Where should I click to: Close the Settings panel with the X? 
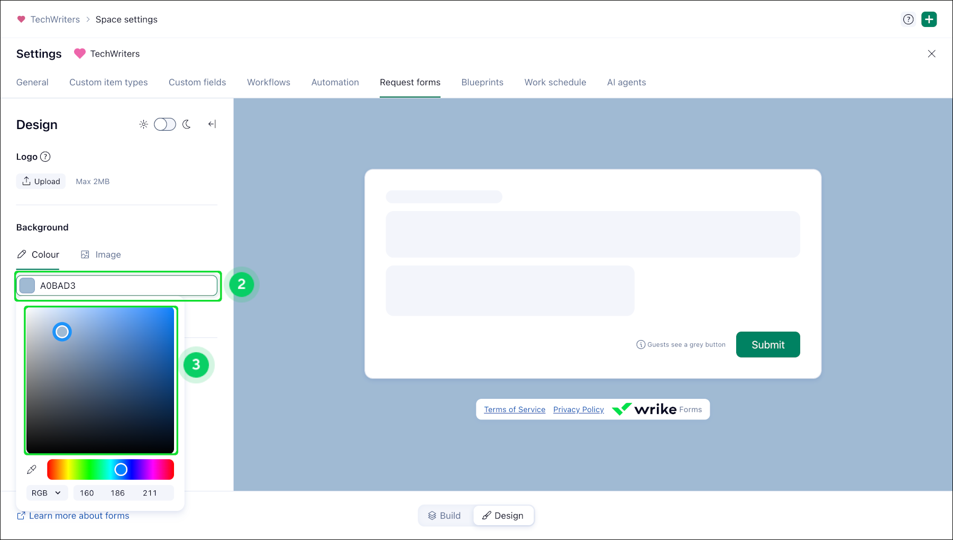[932, 54]
